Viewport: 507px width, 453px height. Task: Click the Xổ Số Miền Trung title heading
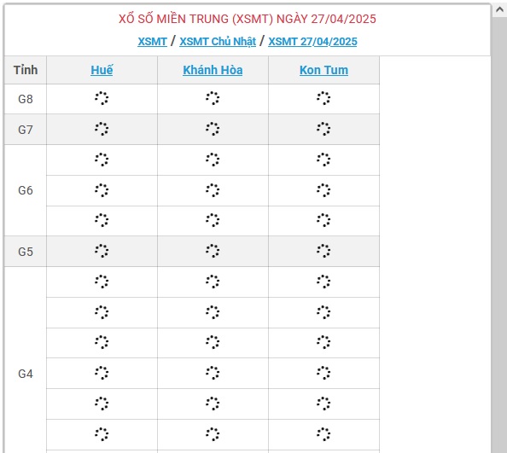(248, 19)
